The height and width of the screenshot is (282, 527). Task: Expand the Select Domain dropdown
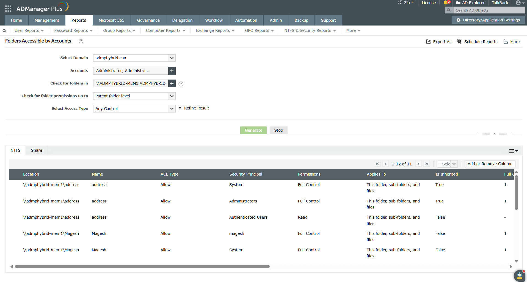tap(172, 58)
